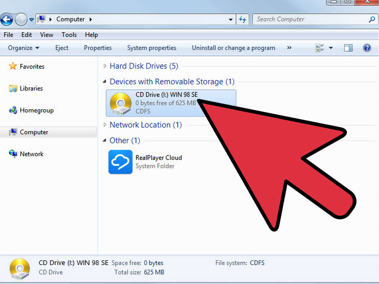
Task: Click the Favorites star icon
Action: [13, 66]
